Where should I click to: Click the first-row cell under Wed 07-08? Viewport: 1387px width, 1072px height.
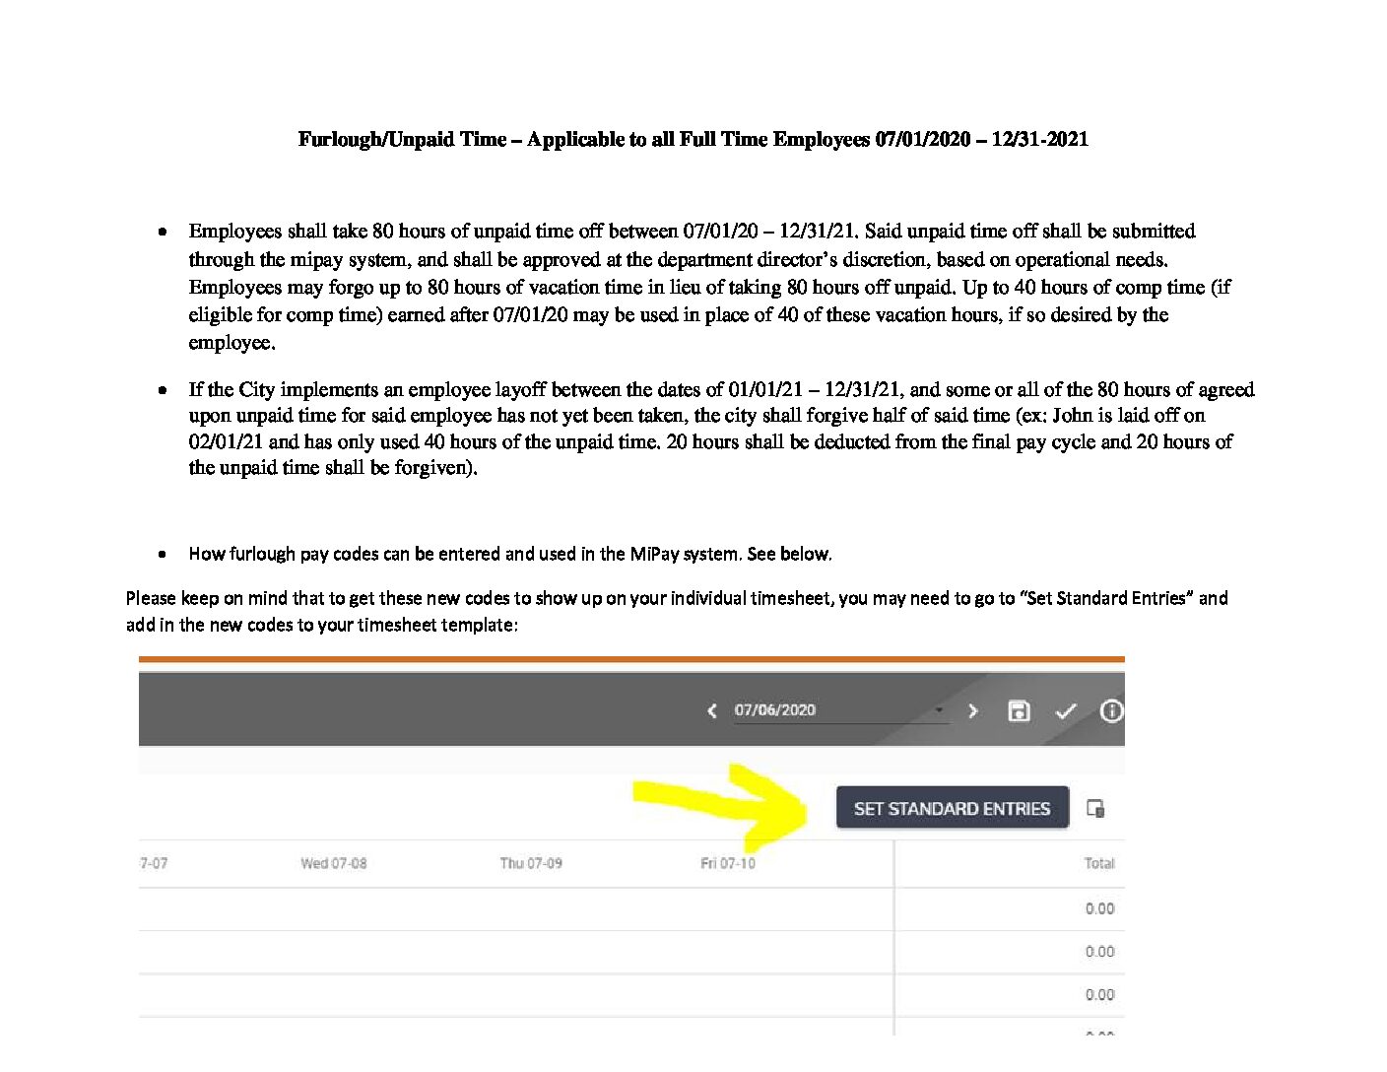(333, 908)
